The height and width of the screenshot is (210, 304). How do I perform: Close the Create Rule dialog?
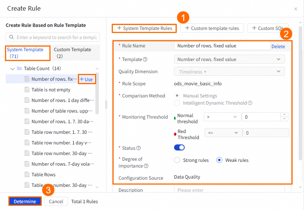tap(296, 8)
